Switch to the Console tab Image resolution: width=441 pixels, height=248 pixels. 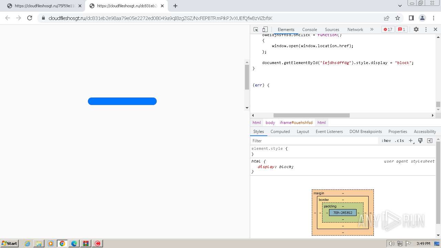click(309, 29)
